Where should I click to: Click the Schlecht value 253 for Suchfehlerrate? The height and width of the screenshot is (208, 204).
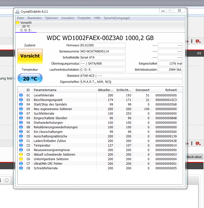pos(129,114)
